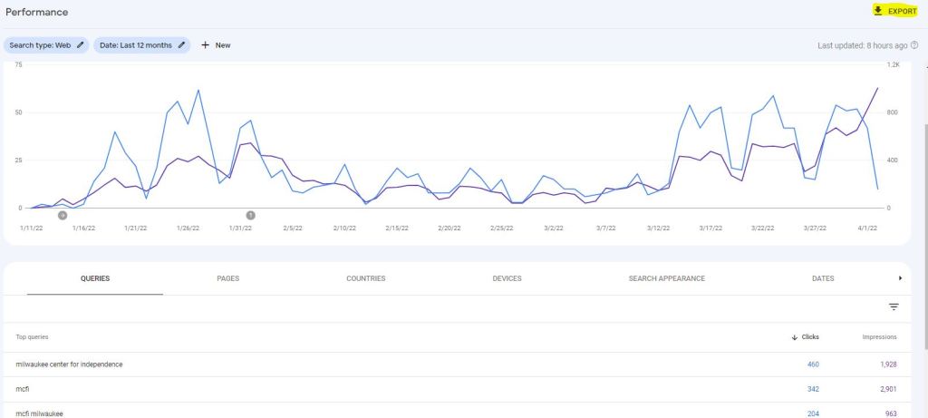Switch to the Pages tab
The width and height of the screenshot is (928, 418).
tap(228, 278)
